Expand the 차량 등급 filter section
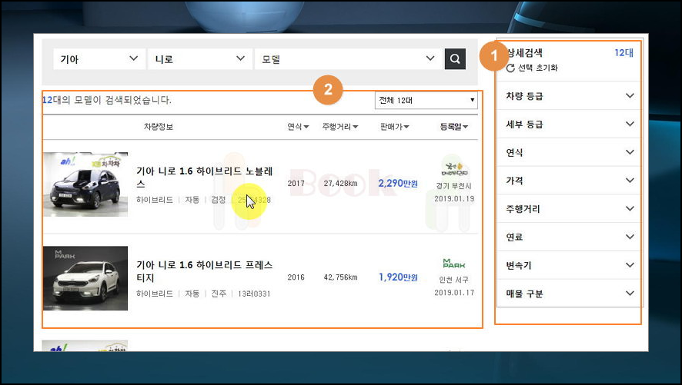 click(x=569, y=96)
